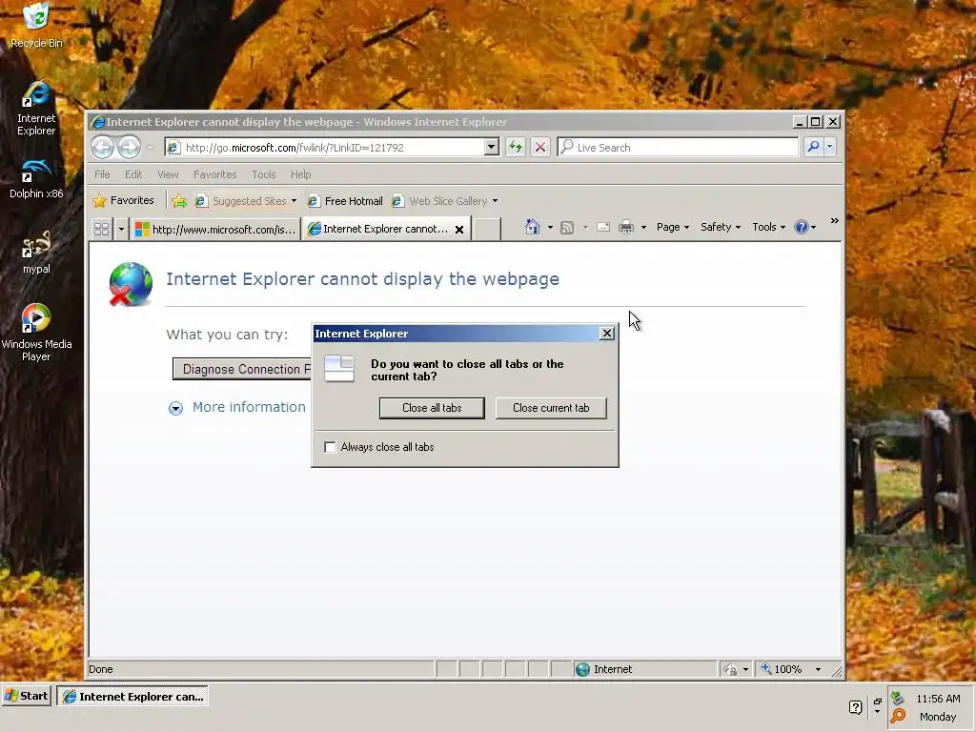Open Recycle Bin desktop icon
The height and width of the screenshot is (732, 976).
(x=36, y=26)
